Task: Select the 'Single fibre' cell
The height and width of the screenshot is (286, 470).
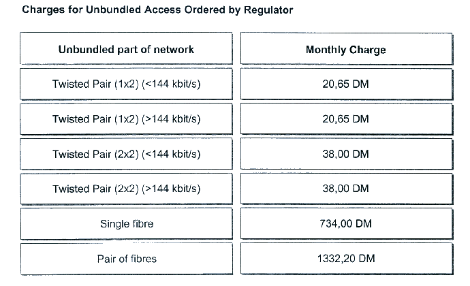Action: [x=126, y=223]
